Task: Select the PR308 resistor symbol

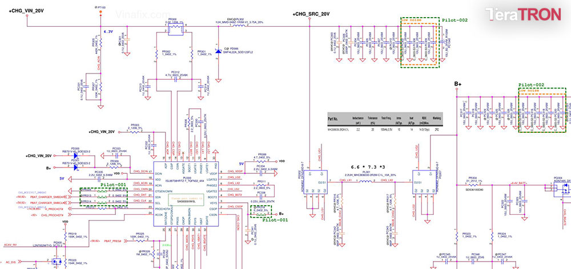Action: point(261,161)
